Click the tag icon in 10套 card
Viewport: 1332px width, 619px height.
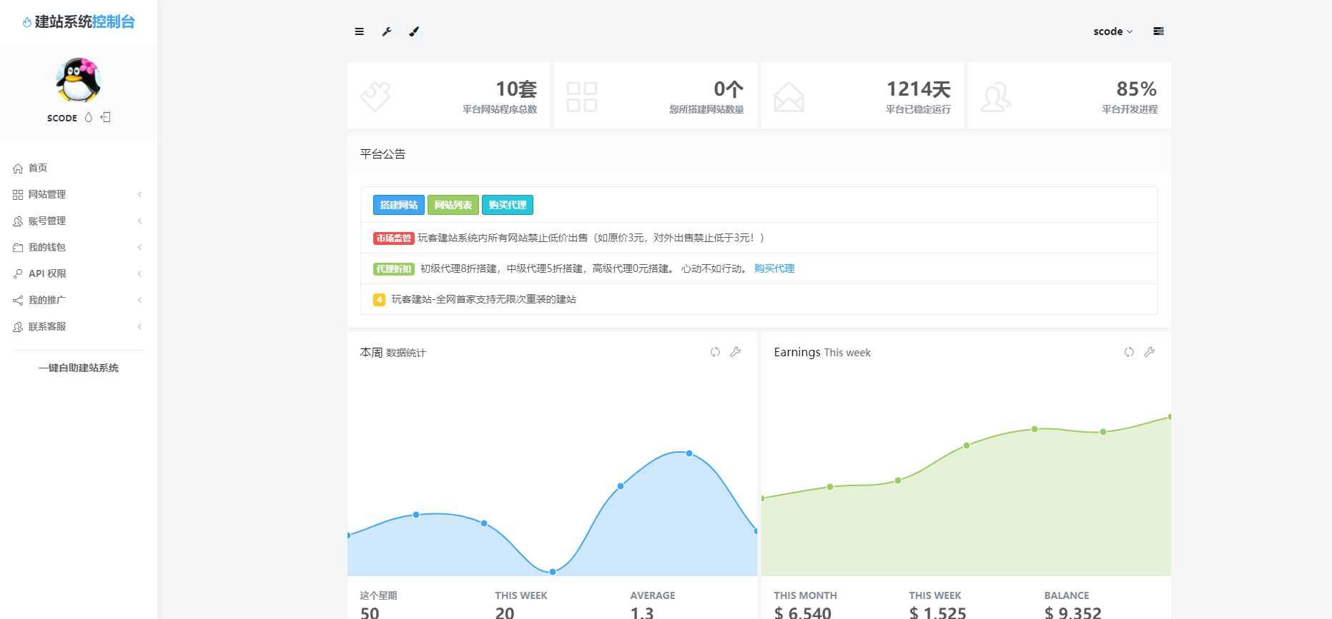coord(375,96)
